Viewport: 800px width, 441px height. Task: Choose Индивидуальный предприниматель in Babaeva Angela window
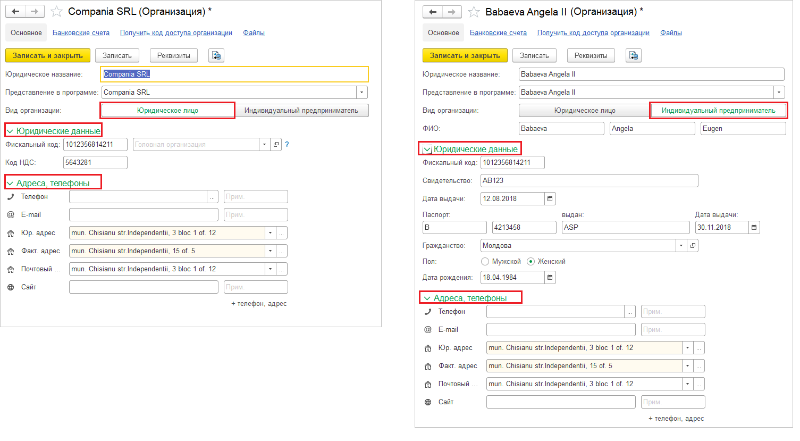(x=719, y=111)
